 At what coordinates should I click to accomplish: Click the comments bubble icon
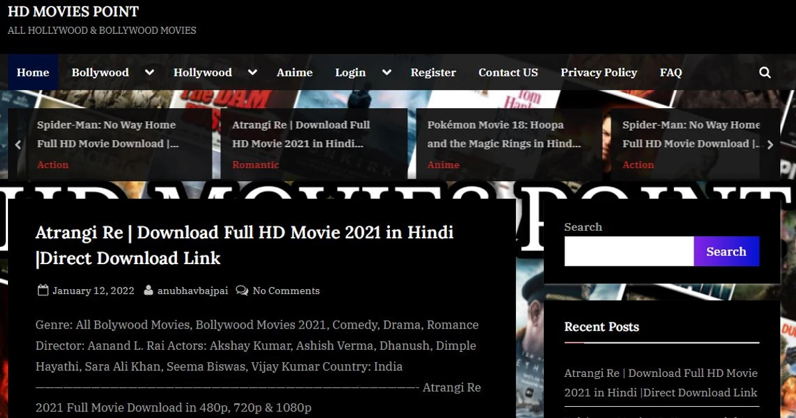243,290
